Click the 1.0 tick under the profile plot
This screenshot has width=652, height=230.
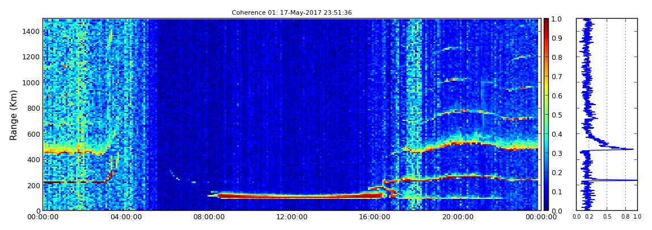coord(637,217)
